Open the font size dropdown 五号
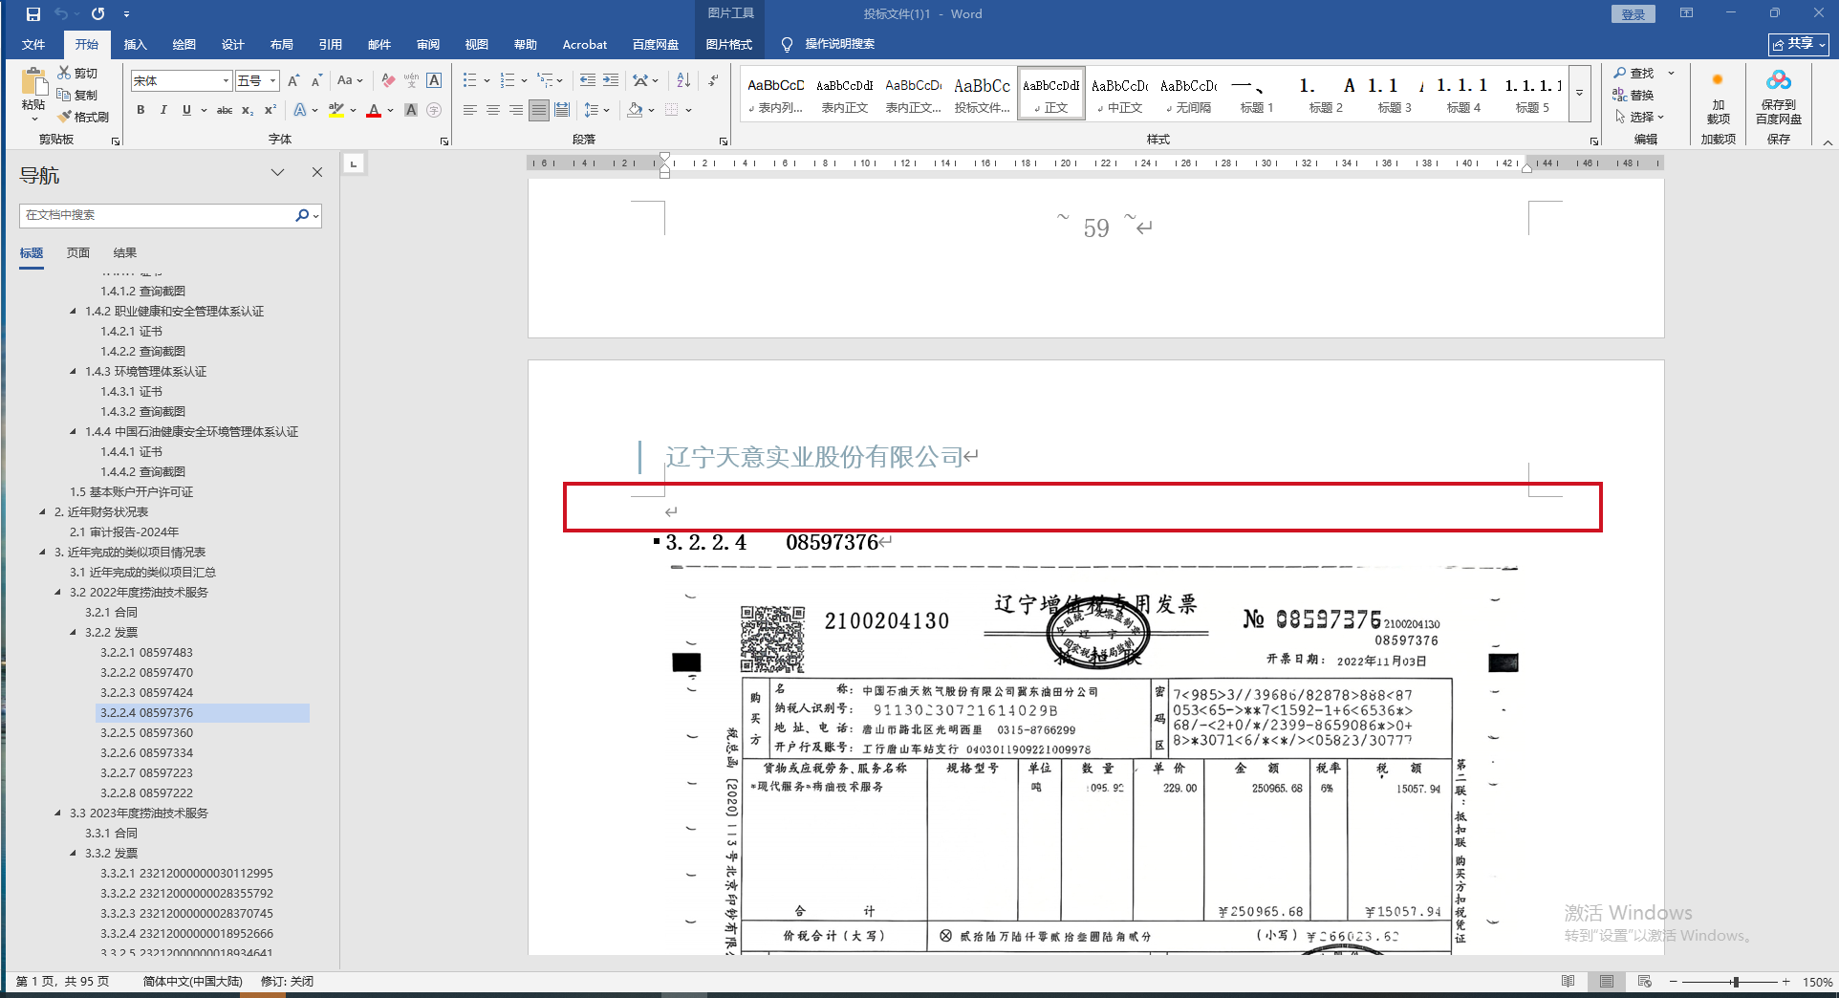 [272, 81]
